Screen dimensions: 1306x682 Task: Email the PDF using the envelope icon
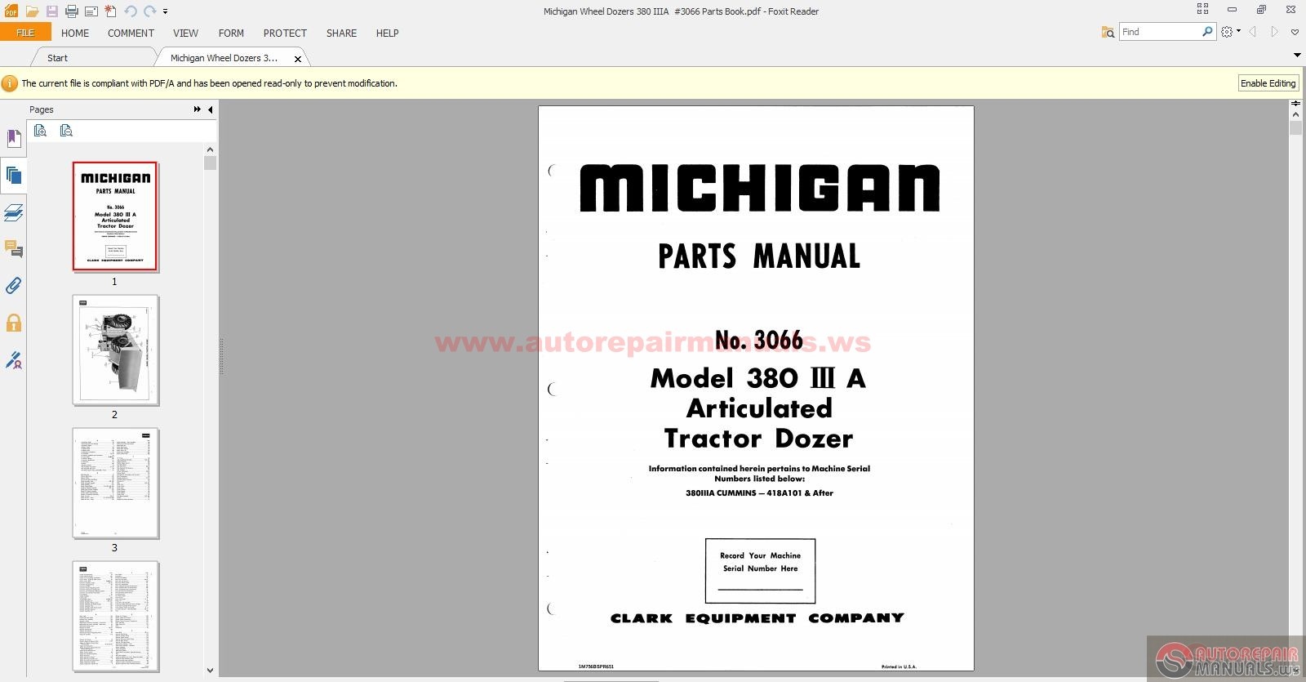(91, 11)
